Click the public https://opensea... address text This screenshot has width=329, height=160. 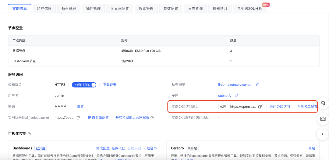pos(243,107)
